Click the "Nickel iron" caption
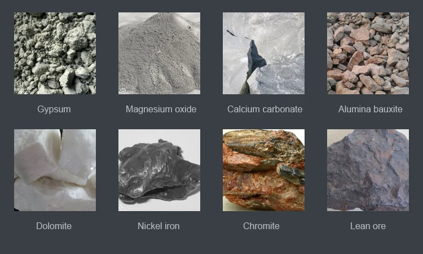The image size is (423, 254). [158, 226]
